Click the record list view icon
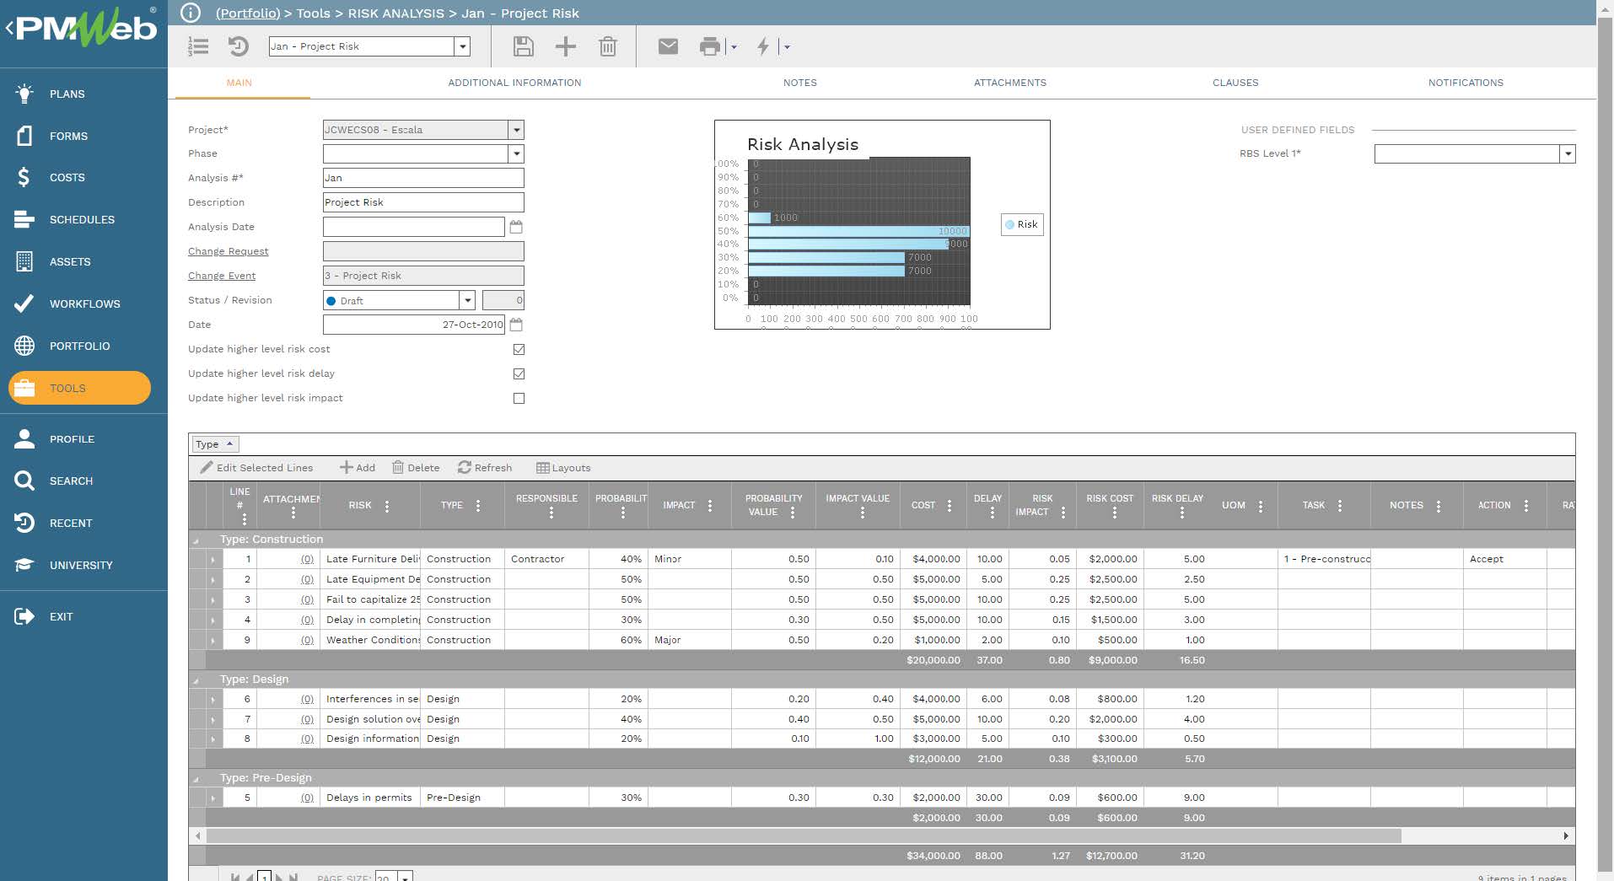The image size is (1614, 881). click(x=198, y=46)
